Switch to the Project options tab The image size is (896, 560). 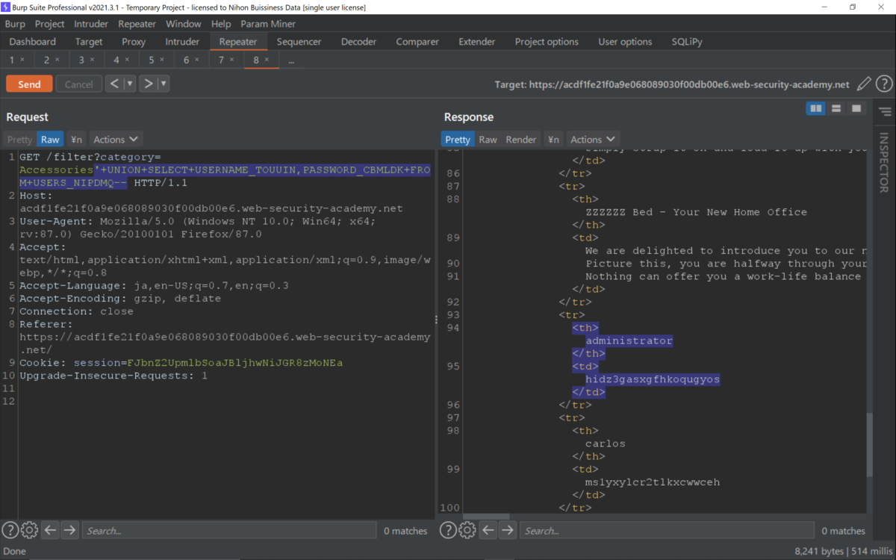(547, 42)
